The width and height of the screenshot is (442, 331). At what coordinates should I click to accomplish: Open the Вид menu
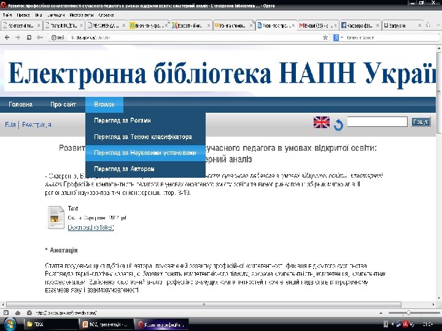pyautogui.click(x=39, y=15)
